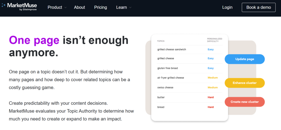Select the air fryer grilled cheese topic
281x130 pixels.
(x=171, y=78)
